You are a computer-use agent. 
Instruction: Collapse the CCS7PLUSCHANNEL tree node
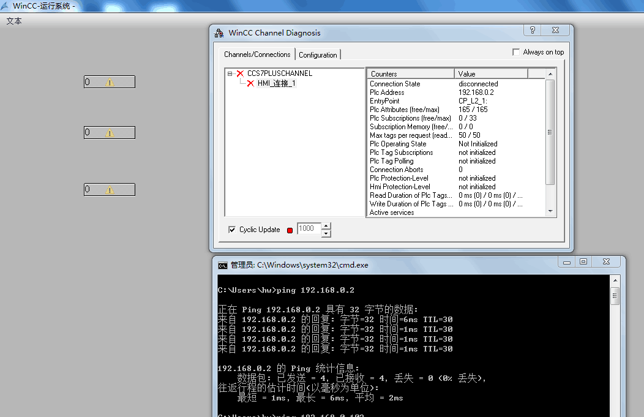point(230,74)
